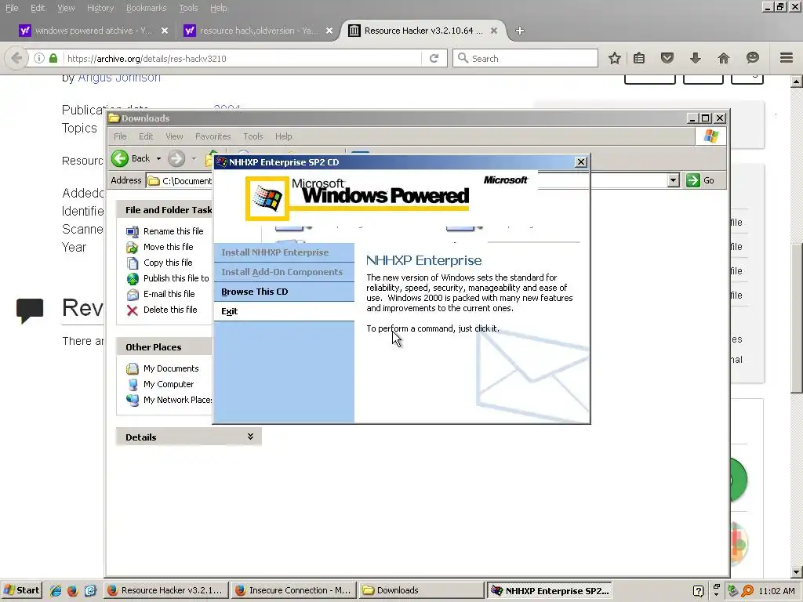
Task: Open My Documents in Other Places
Action: coord(171,368)
